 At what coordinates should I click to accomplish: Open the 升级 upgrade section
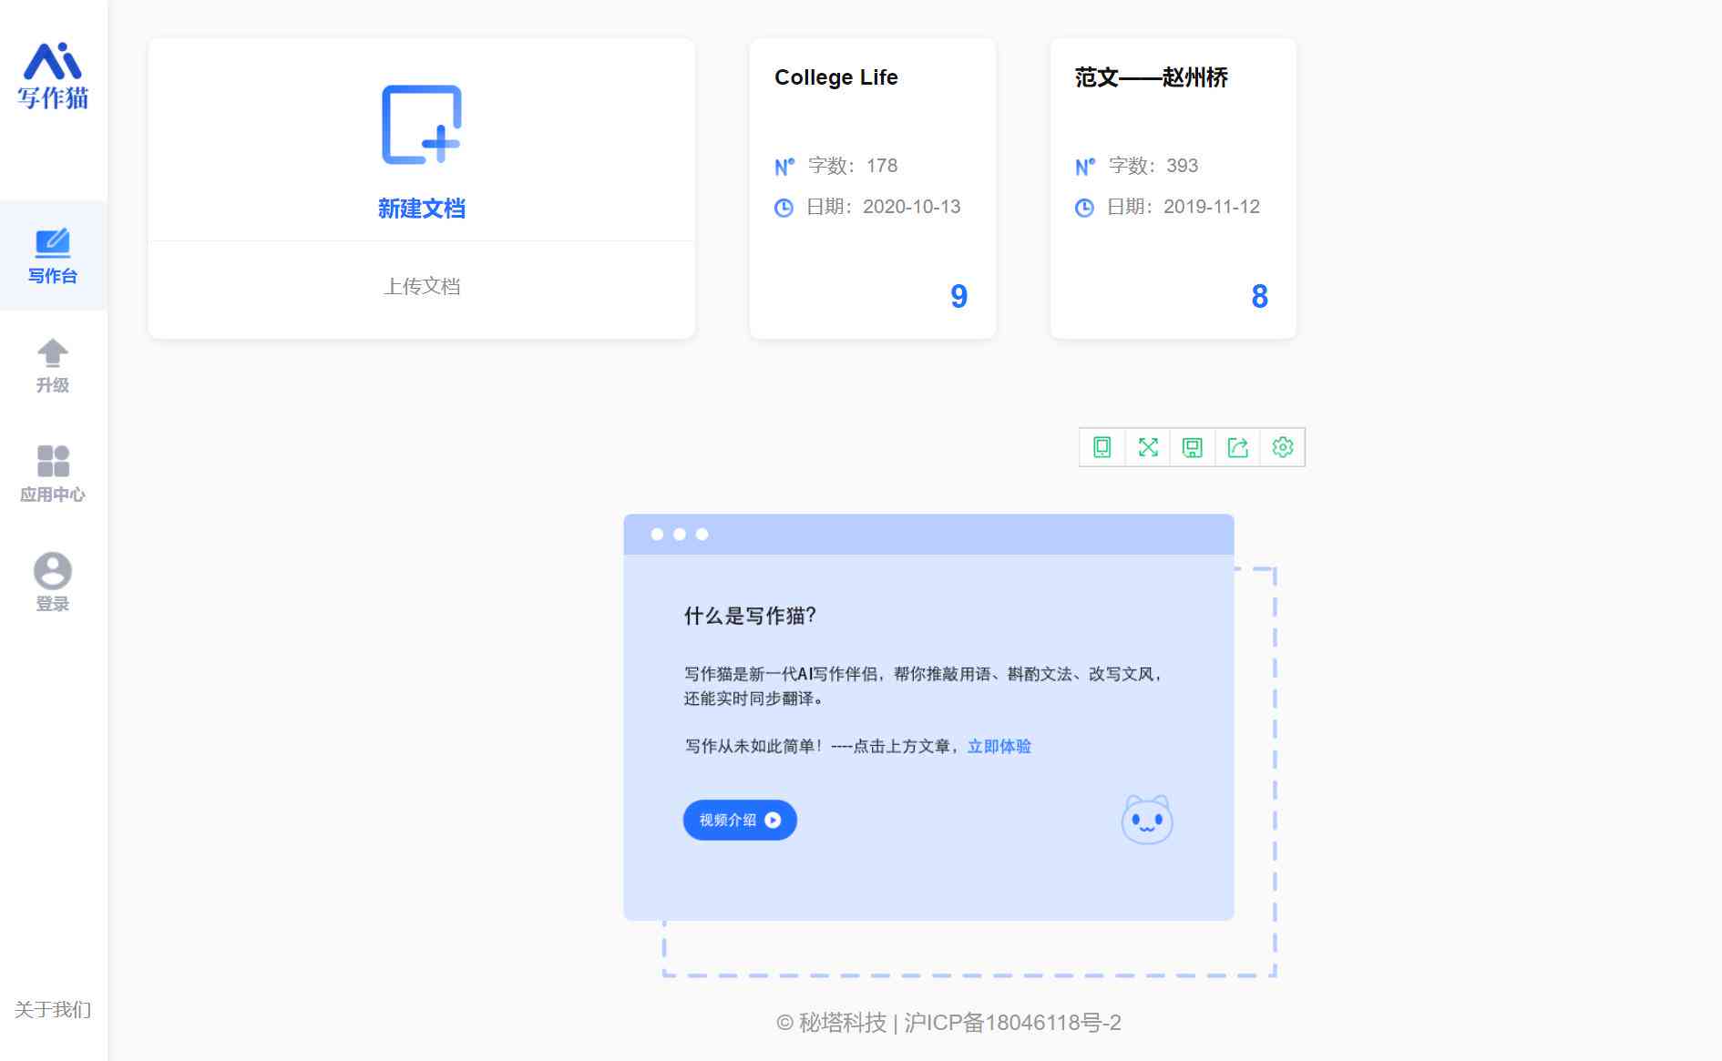click(x=53, y=365)
